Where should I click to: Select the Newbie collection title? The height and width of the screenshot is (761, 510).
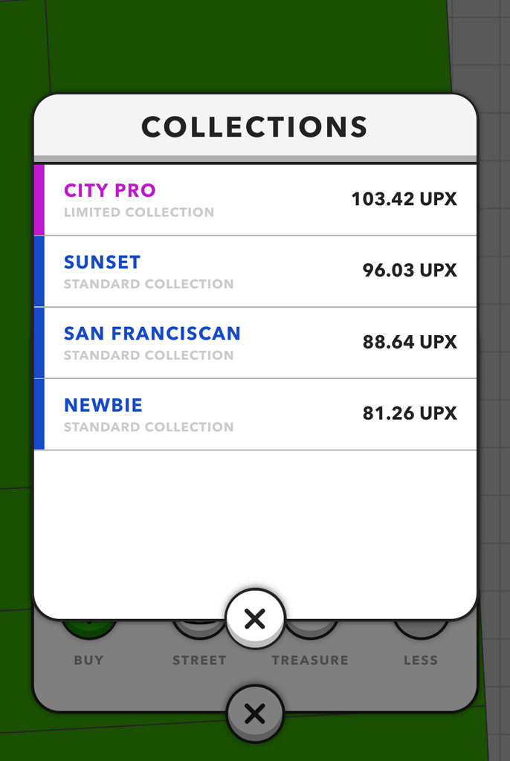[103, 406]
